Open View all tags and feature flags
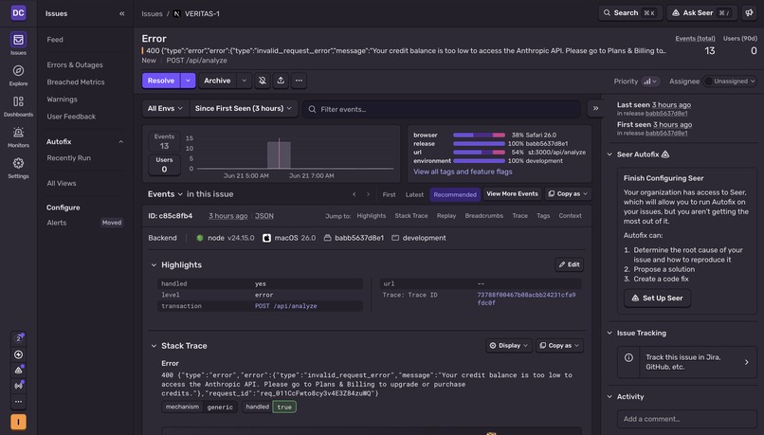The width and height of the screenshot is (764, 435). click(463, 172)
